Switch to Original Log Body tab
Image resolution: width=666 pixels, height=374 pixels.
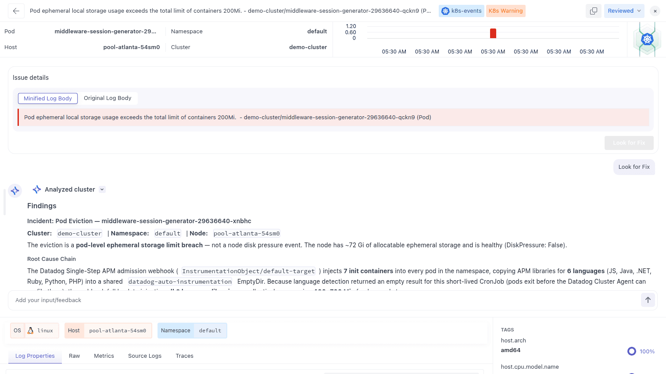pyautogui.click(x=107, y=98)
